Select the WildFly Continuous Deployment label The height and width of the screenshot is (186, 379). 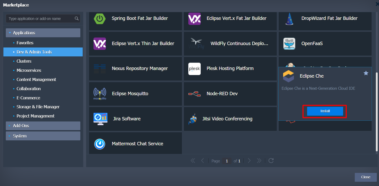click(x=239, y=44)
